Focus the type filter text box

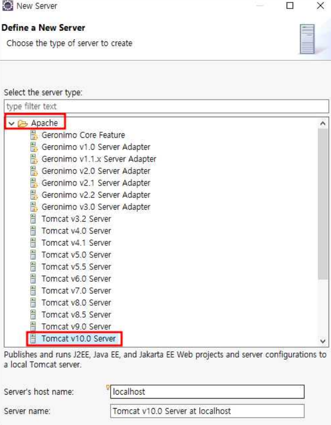[166, 106]
